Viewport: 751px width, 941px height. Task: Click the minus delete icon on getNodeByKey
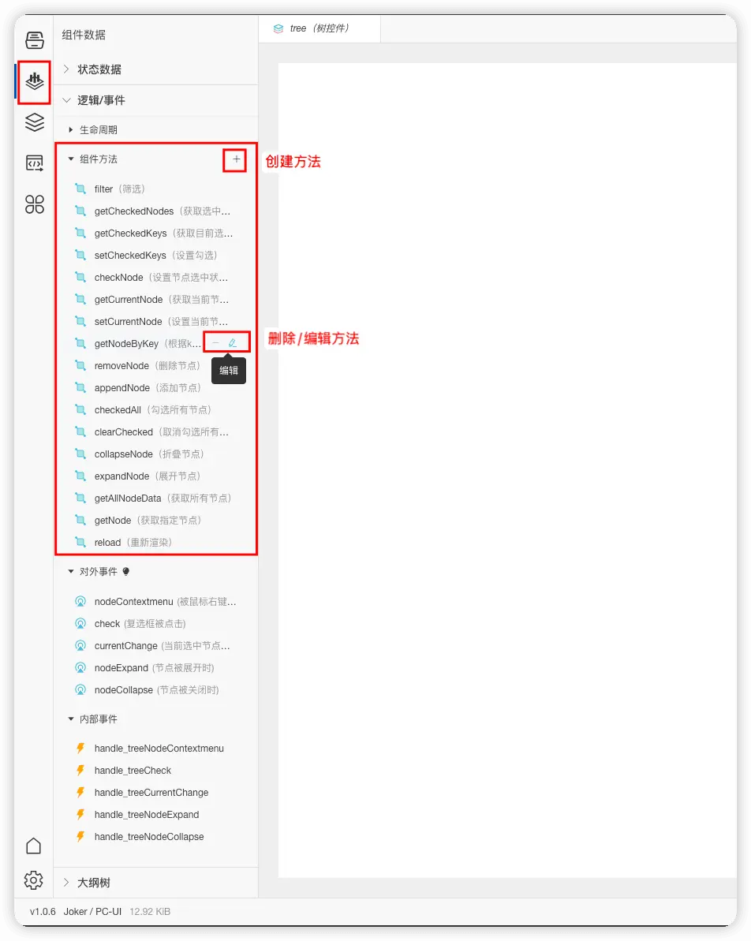[x=215, y=343]
